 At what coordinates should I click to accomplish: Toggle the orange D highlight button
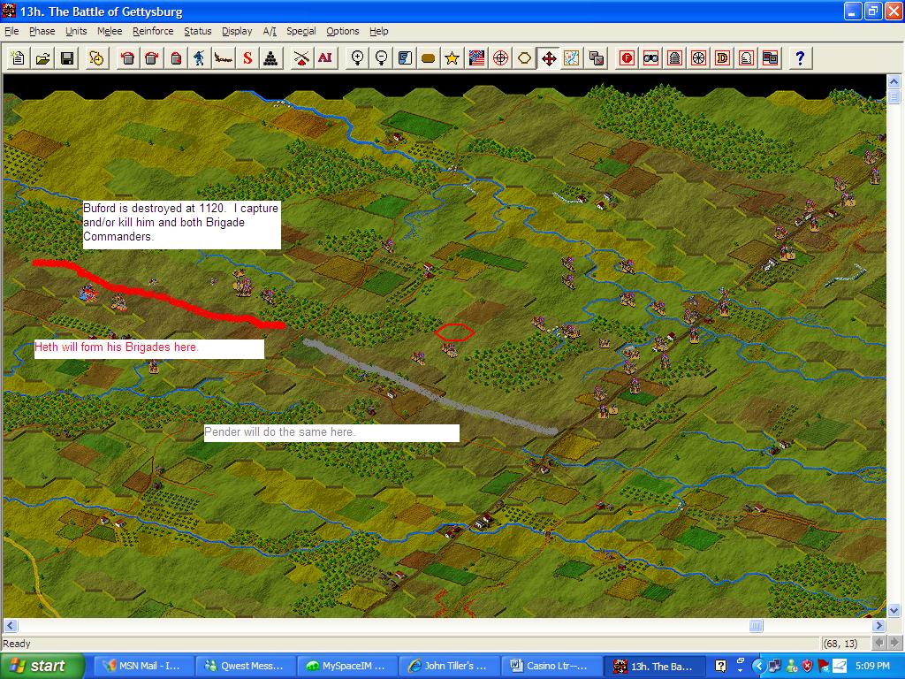tap(722, 58)
